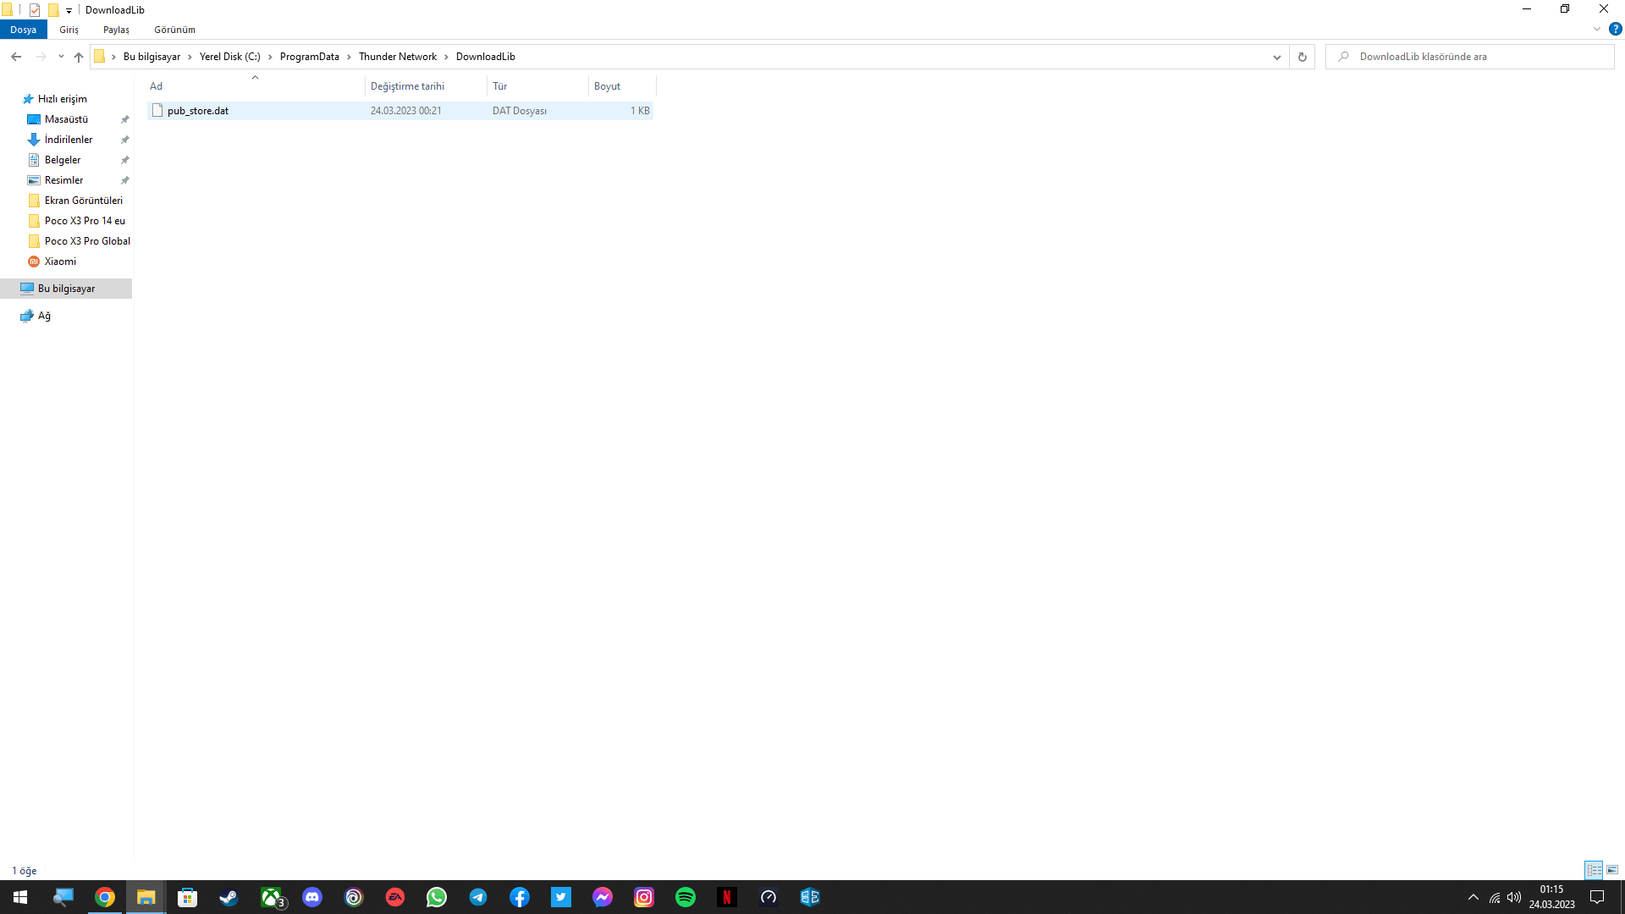Select the pub_store.dat file

click(x=198, y=111)
